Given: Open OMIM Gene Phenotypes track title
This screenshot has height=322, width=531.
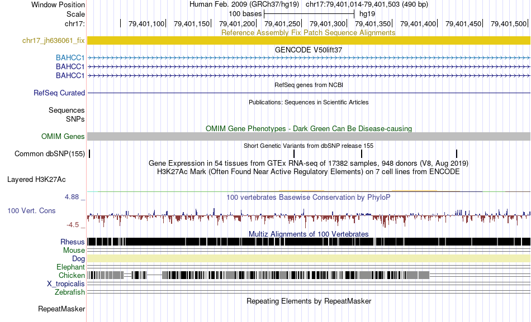Looking at the screenshot, I should (x=309, y=128).
